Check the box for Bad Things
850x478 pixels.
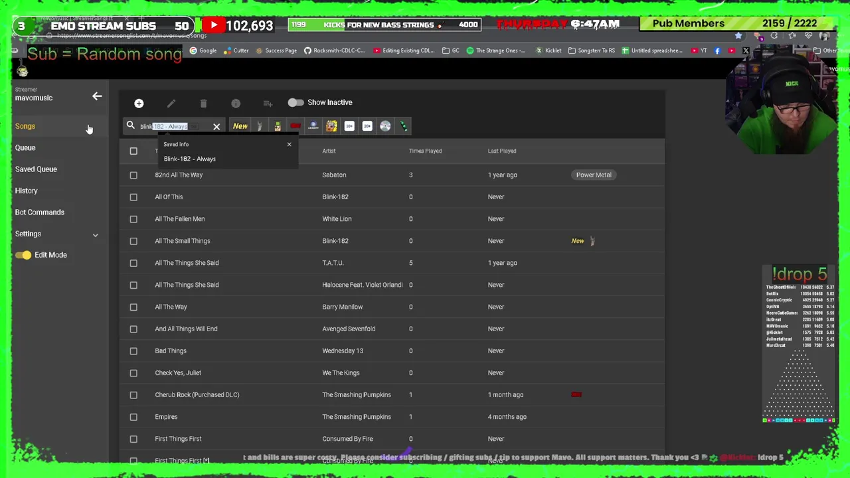pos(133,351)
